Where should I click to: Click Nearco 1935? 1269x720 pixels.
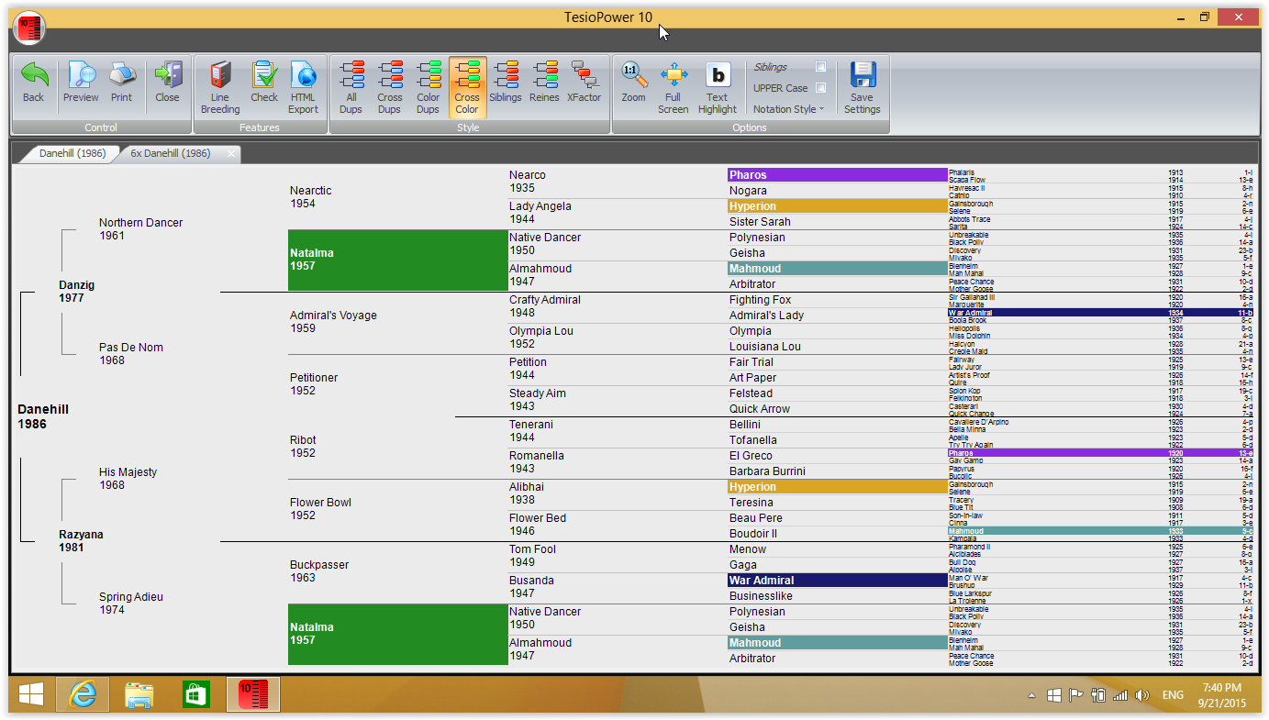pos(528,182)
